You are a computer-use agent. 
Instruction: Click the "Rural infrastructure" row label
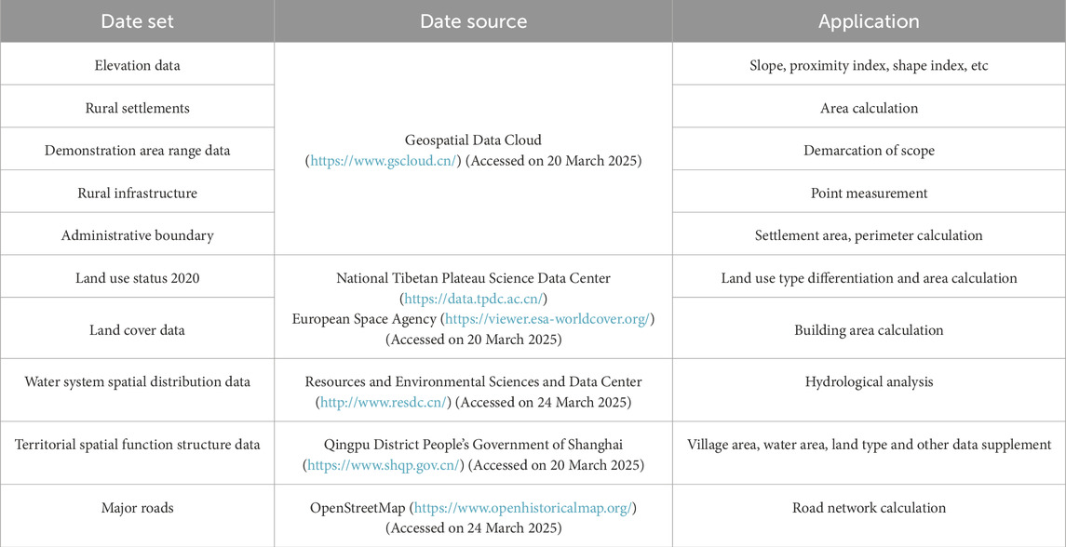coord(137,193)
